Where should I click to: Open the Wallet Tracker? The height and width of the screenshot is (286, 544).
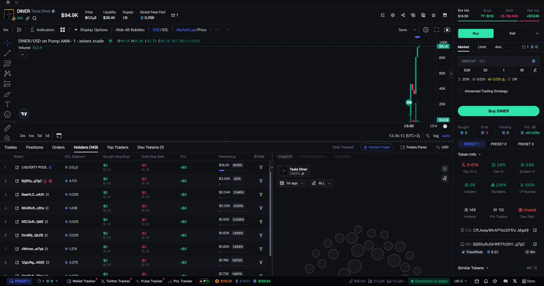81,281
